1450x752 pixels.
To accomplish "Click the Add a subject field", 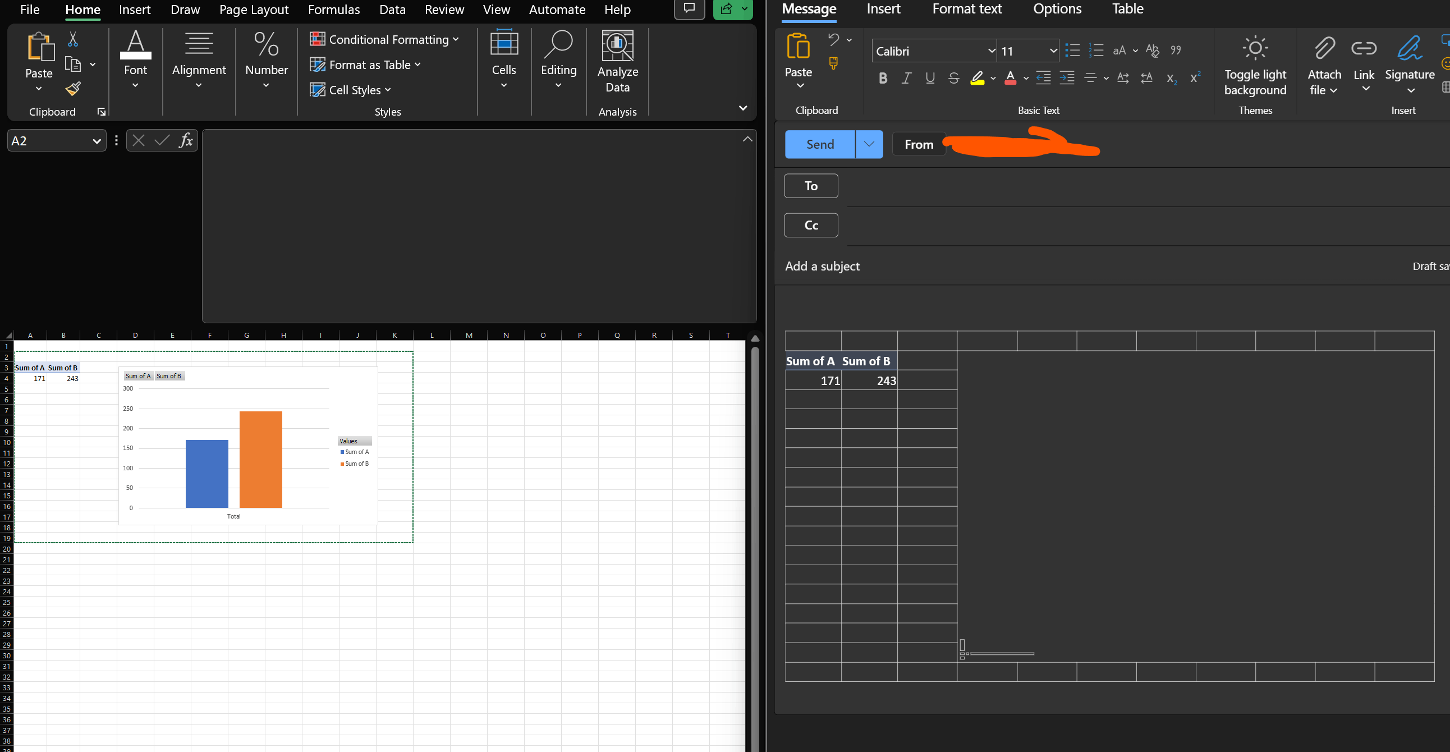I will 823,265.
